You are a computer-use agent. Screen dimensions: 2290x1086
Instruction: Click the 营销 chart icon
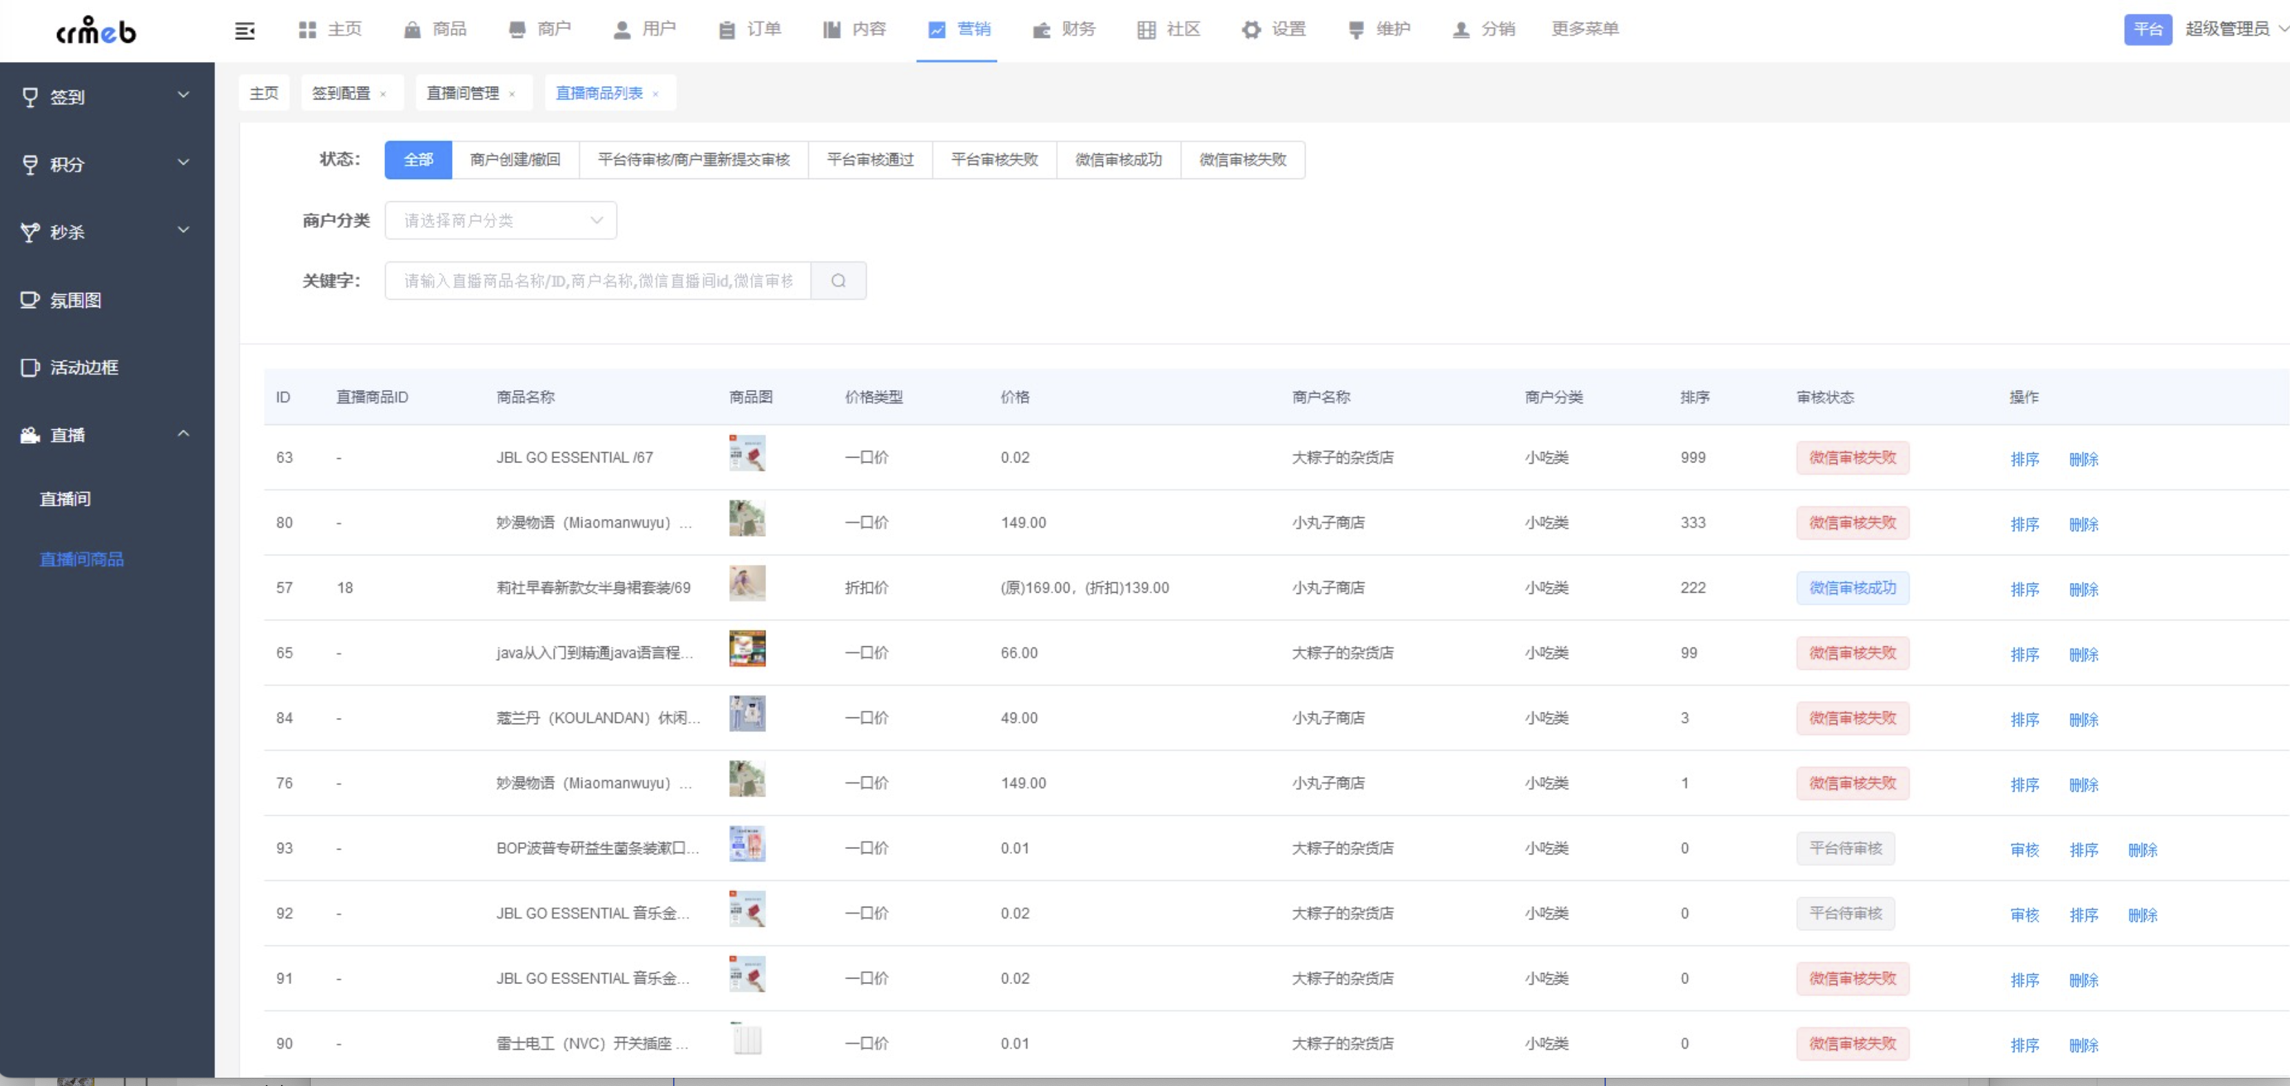coord(937,30)
